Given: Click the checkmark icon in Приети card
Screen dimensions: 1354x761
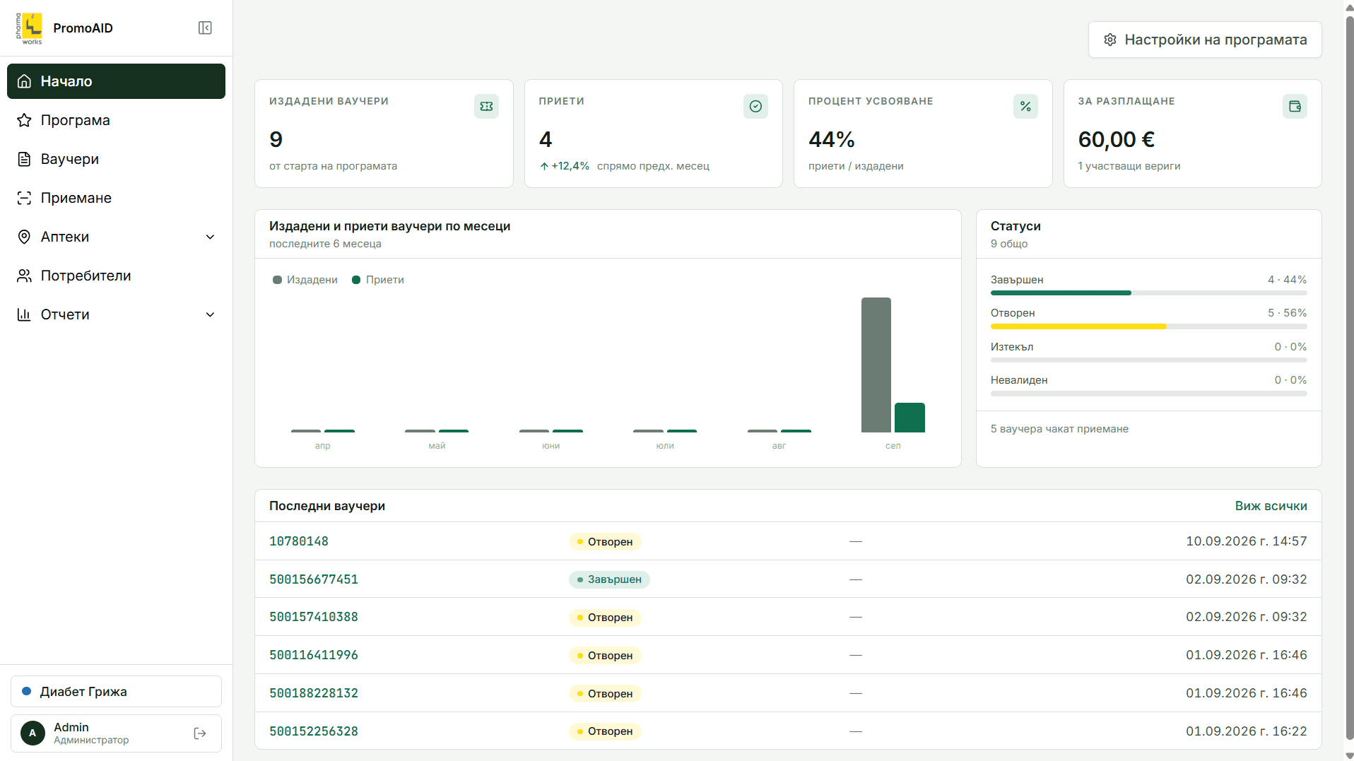Looking at the screenshot, I should click(755, 107).
